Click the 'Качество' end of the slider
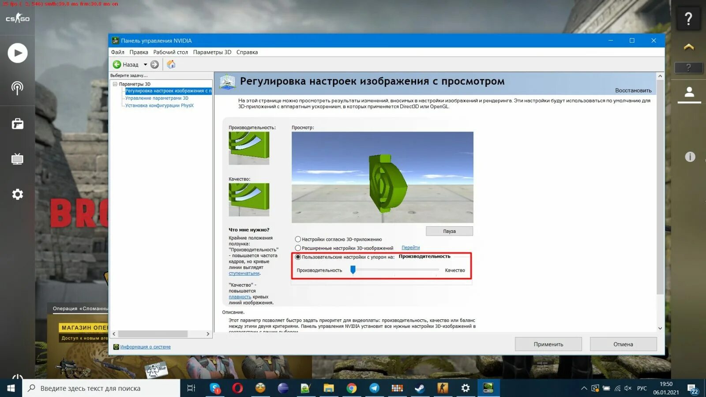 [454, 270]
